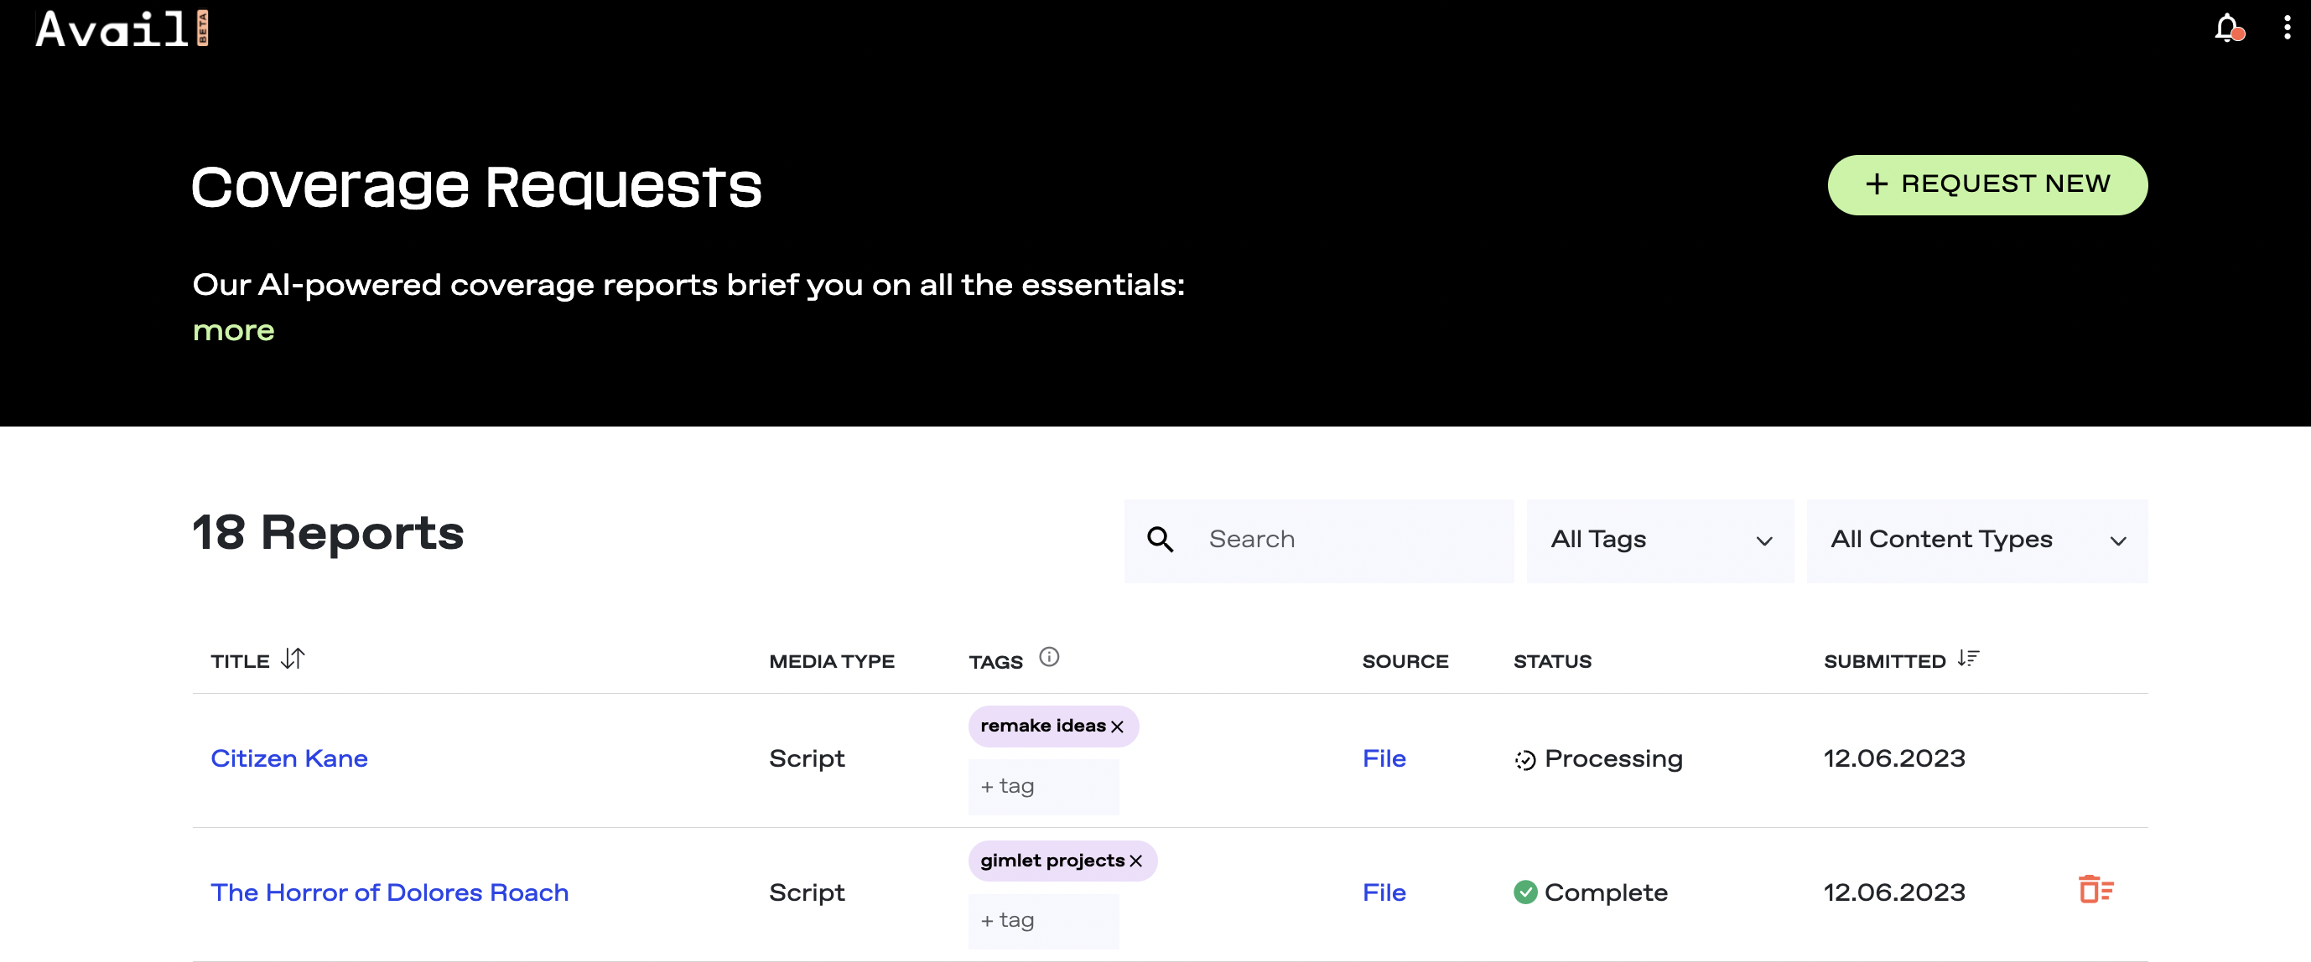Open the Dolores Roach source file
This screenshot has height=962, width=2311.
(1384, 893)
